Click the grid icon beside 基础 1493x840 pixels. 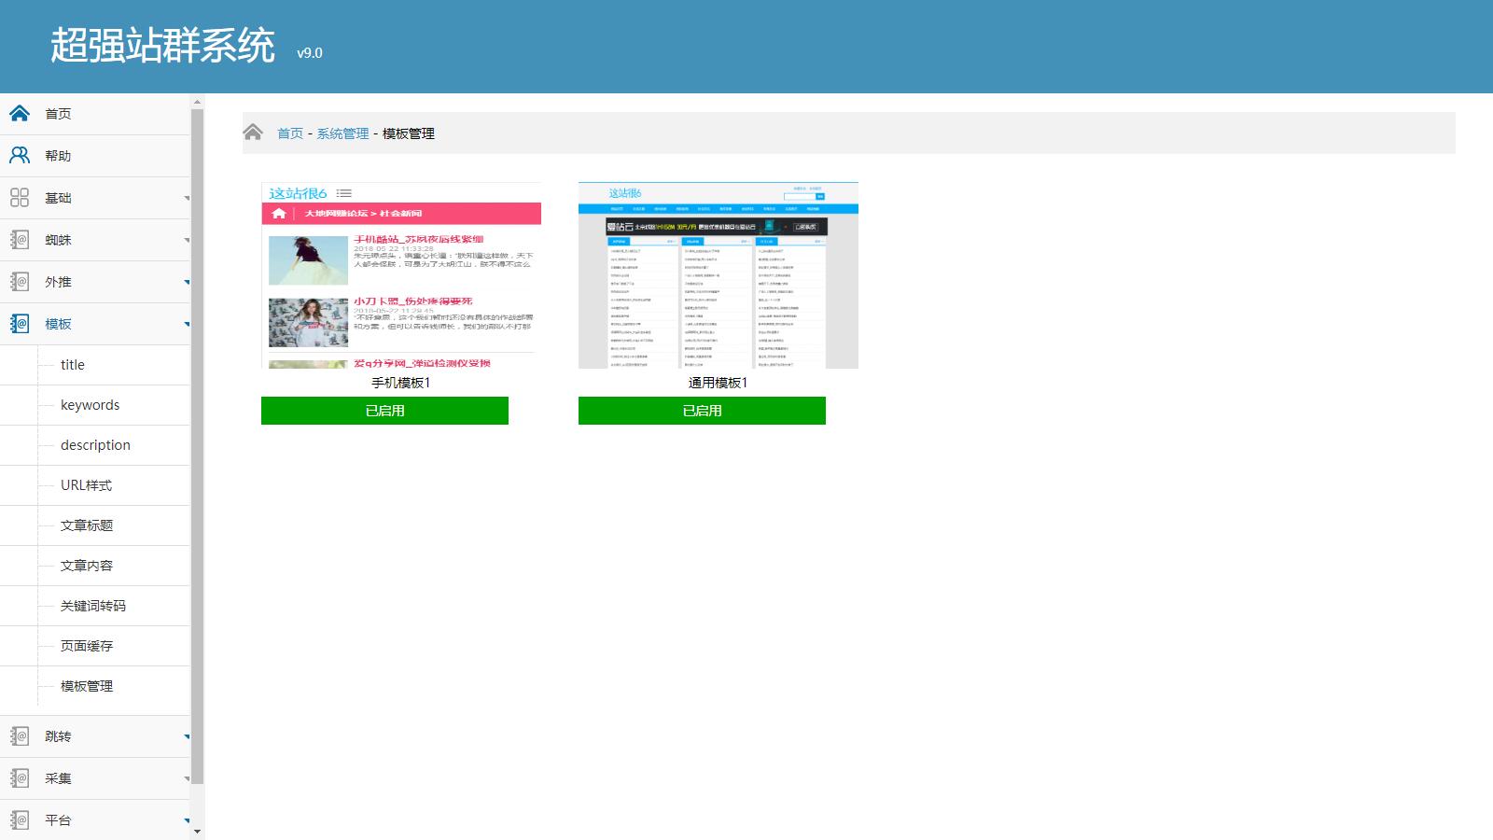(x=20, y=198)
